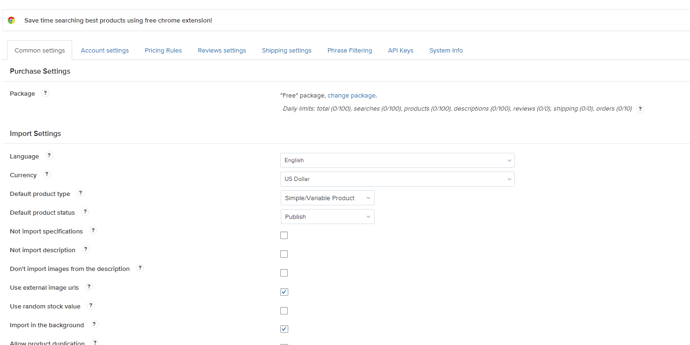
Task: Open the Publish status dropdown
Action: pyautogui.click(x=328, y=217)
